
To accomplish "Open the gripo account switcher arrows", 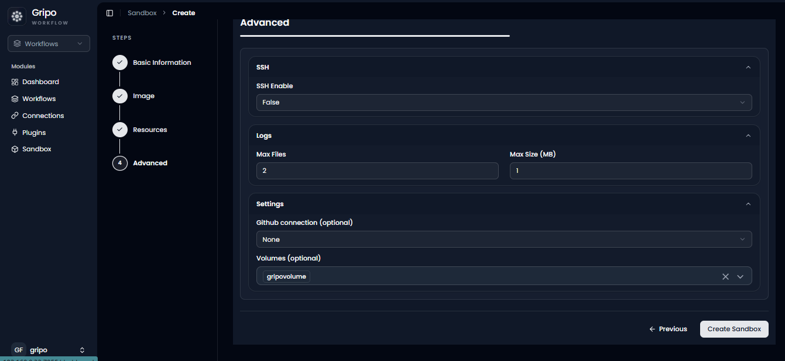I will pos(82,350).
